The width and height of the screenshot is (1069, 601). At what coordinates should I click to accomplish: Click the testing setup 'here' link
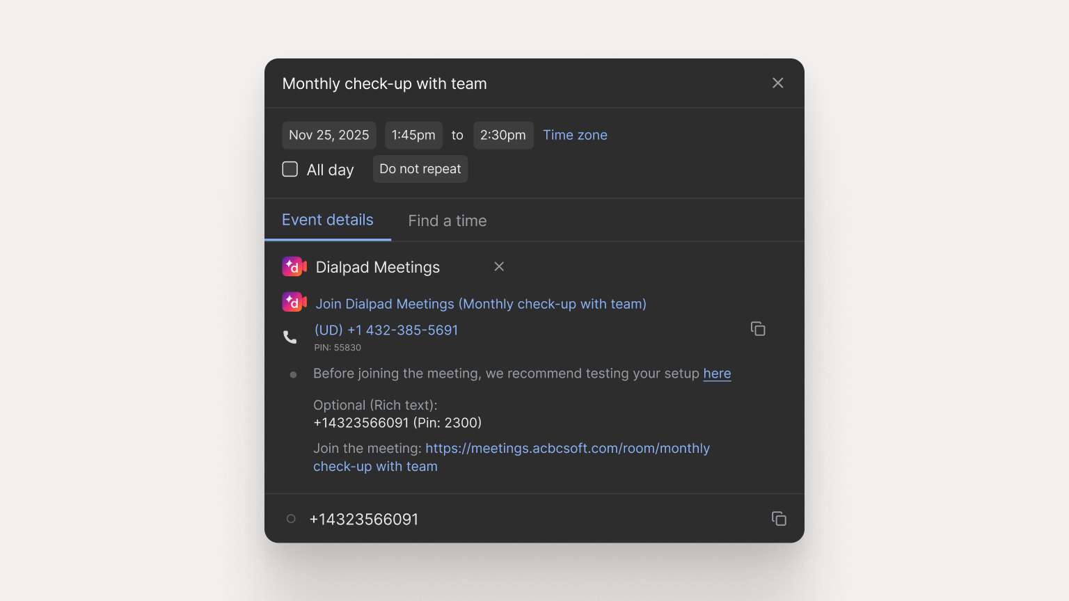(x=717, y=374)
